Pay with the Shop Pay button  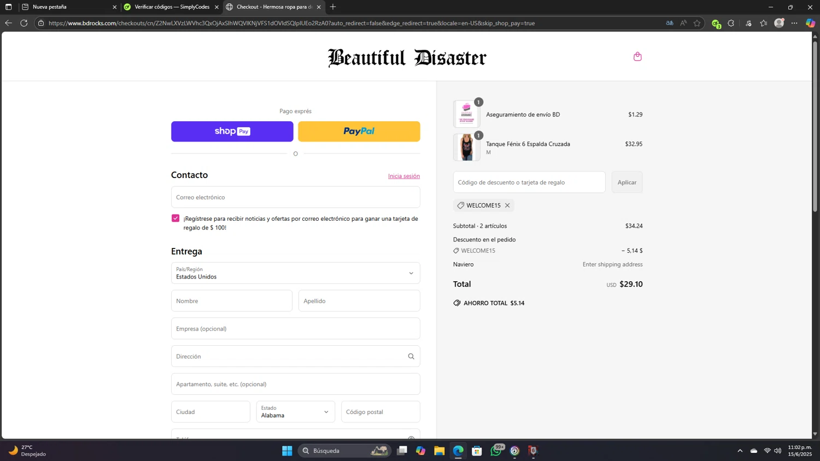232,132
